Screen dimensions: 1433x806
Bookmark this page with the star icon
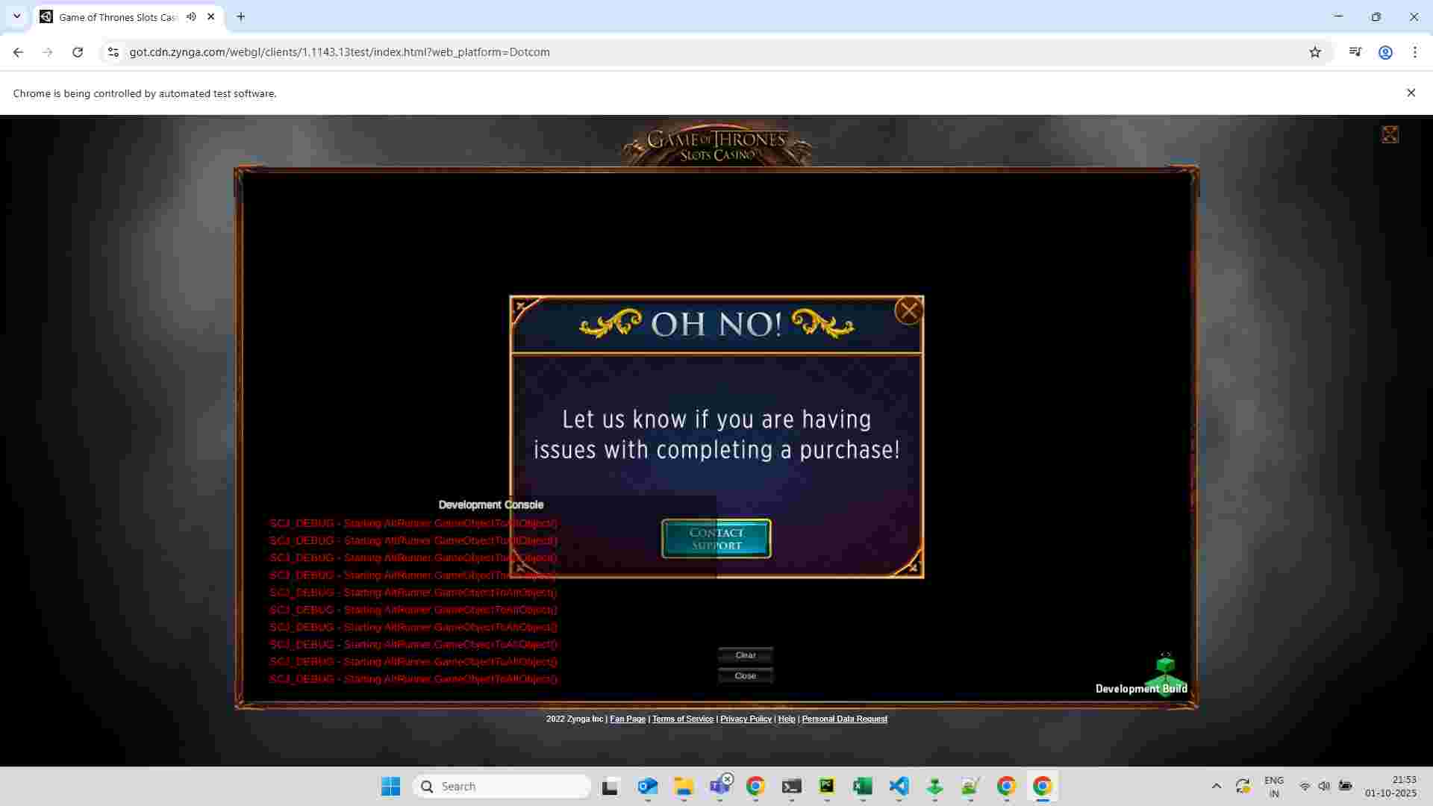coord(1315,52)
